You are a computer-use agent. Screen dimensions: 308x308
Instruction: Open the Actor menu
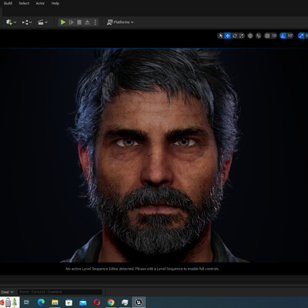click(x=40, y=3)
